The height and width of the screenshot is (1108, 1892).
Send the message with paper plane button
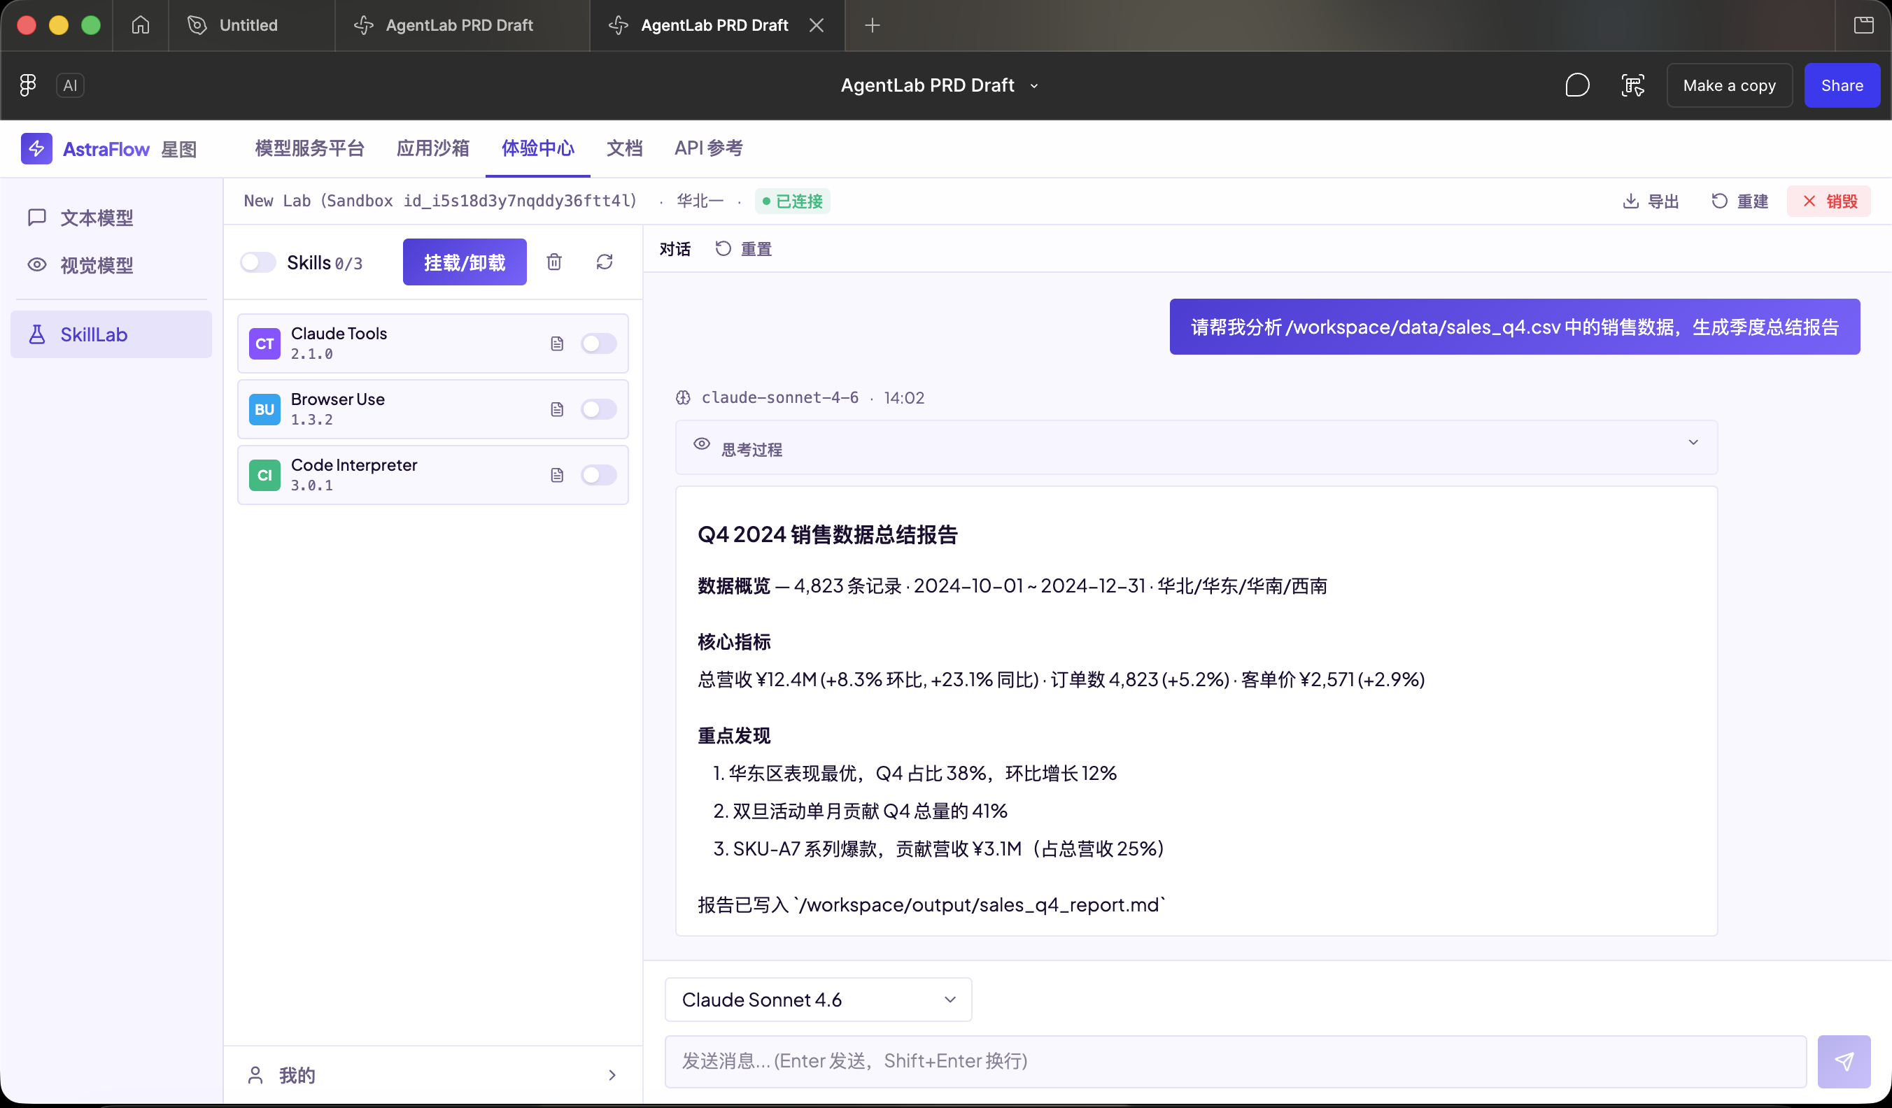[1843, 1061]
